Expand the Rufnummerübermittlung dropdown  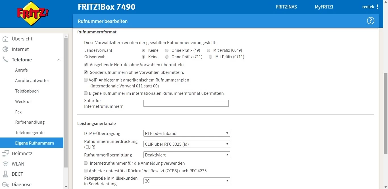pyautogui.click(x=187, y=155)
